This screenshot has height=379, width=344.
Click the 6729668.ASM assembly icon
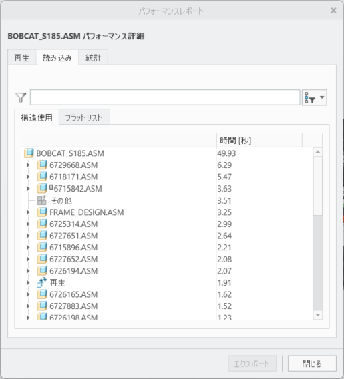[42, 165]
